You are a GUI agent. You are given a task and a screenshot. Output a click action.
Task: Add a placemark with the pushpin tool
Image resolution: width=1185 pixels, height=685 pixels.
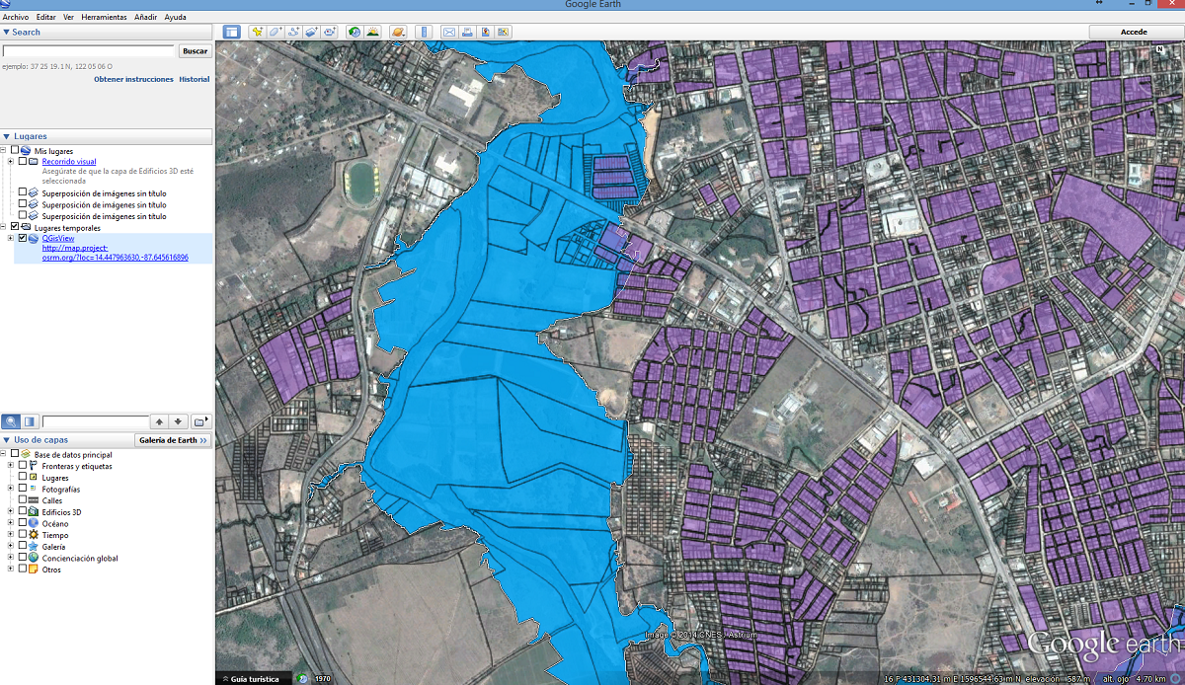click(x=257, y=33)
